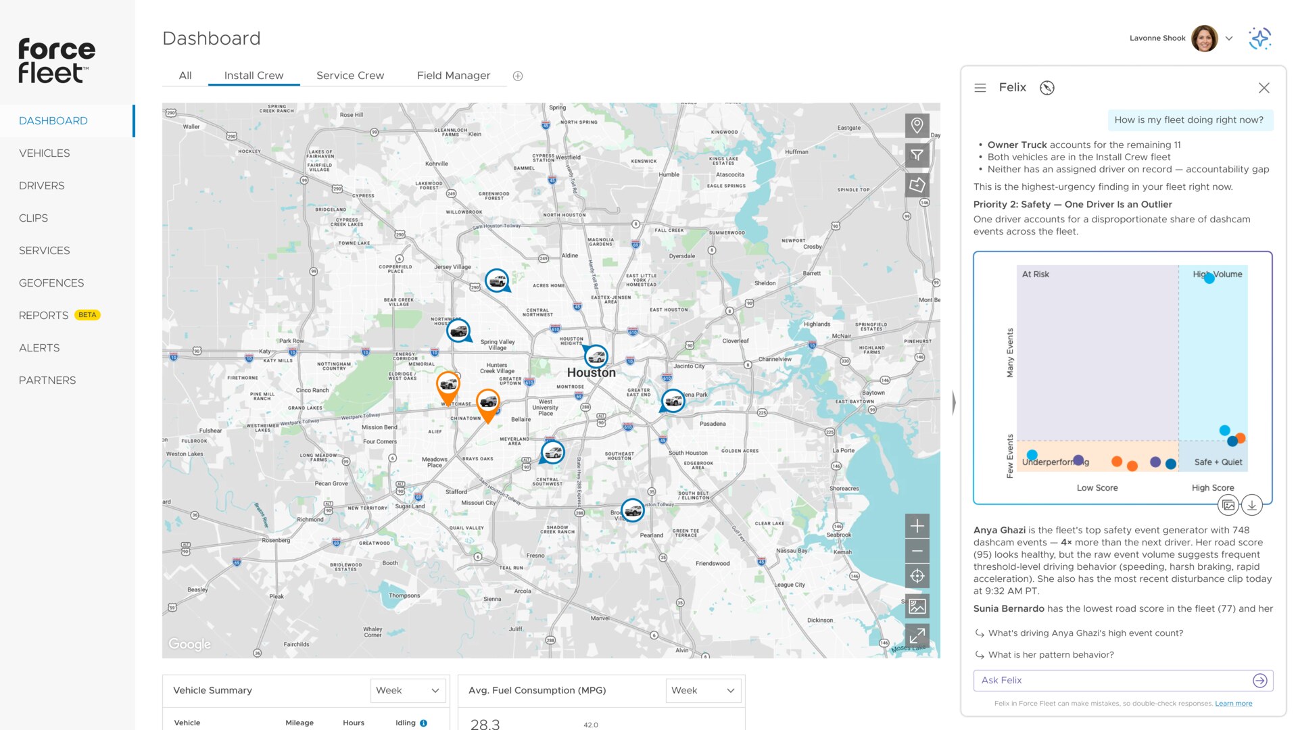Collapse the Felix side panel handle
This screenshot has height=730, width=1298.
point(954,403)
